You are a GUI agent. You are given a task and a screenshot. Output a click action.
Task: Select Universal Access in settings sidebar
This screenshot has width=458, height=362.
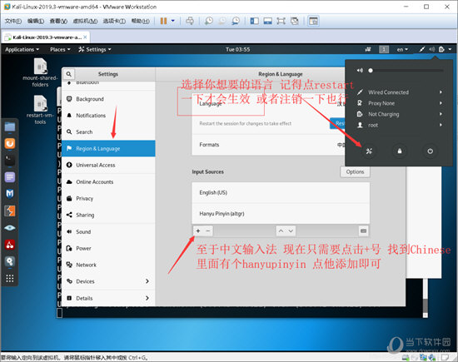tap(108, 165)
